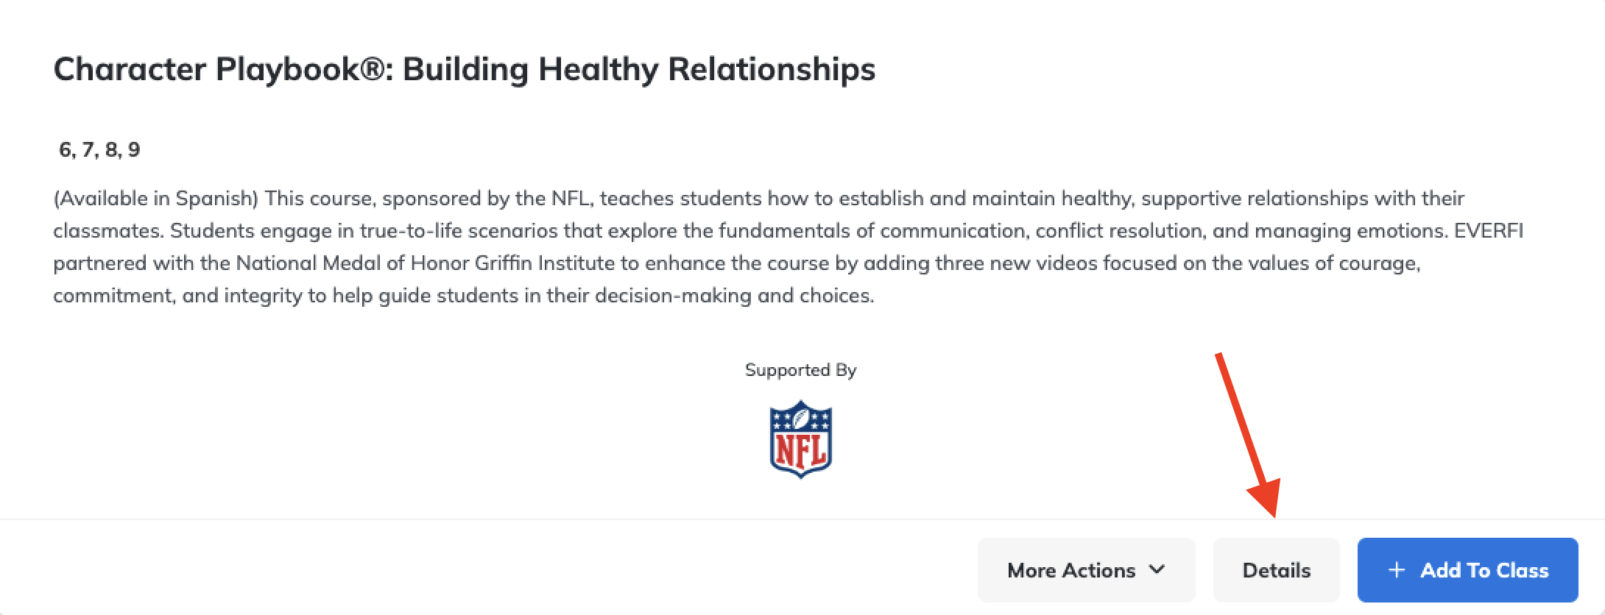Click "Building Healthy Relationships" in the heading
Viewport: 1605px width, 615px height.
[639, 70]
